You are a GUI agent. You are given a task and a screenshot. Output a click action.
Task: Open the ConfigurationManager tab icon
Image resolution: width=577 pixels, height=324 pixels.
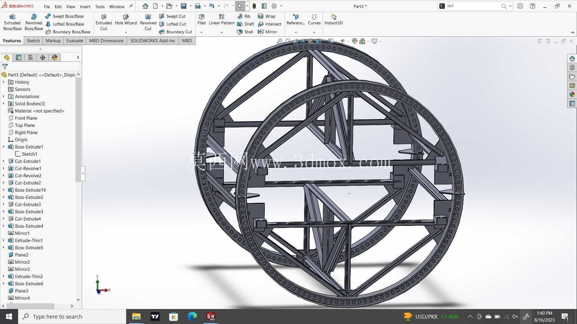pyautogui.click(x=31, y=58)
